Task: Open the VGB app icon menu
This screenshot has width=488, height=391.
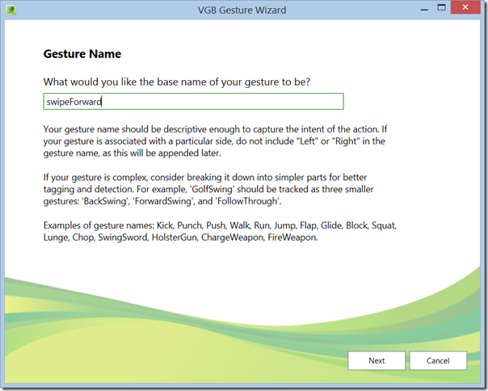Action: pyautogui.click(x=11, y=10)
